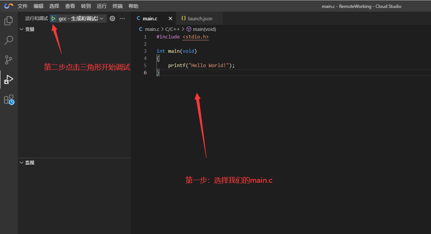The image size is (431, 234).
Task: Open launch.json via the gear icon
Action: [112, 18]
